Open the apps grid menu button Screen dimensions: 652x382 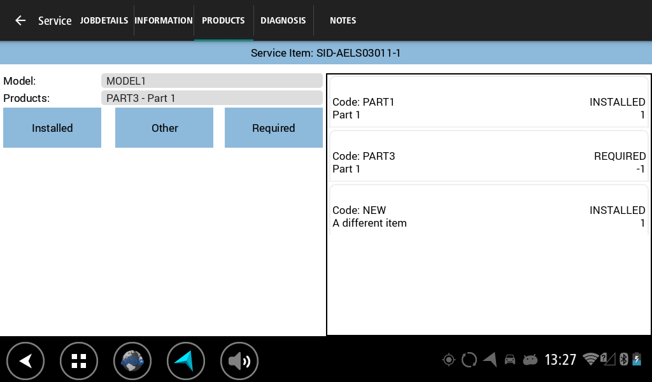coord(78,361)
